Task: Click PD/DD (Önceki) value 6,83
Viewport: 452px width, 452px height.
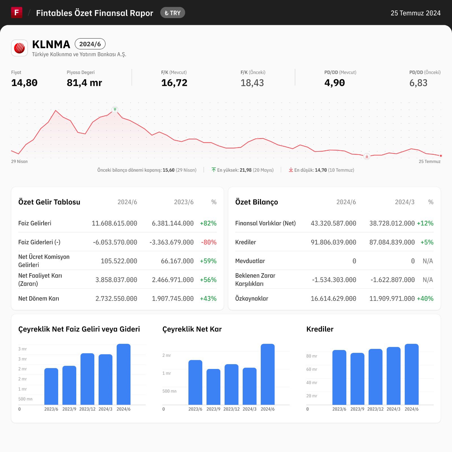Action: pos(418,83)
